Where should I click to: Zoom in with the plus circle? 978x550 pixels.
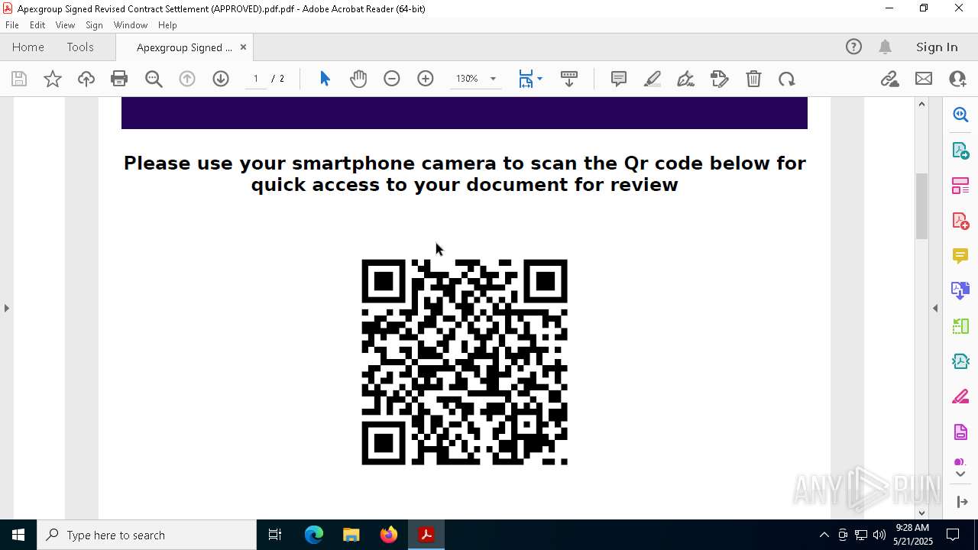[426, 79]
